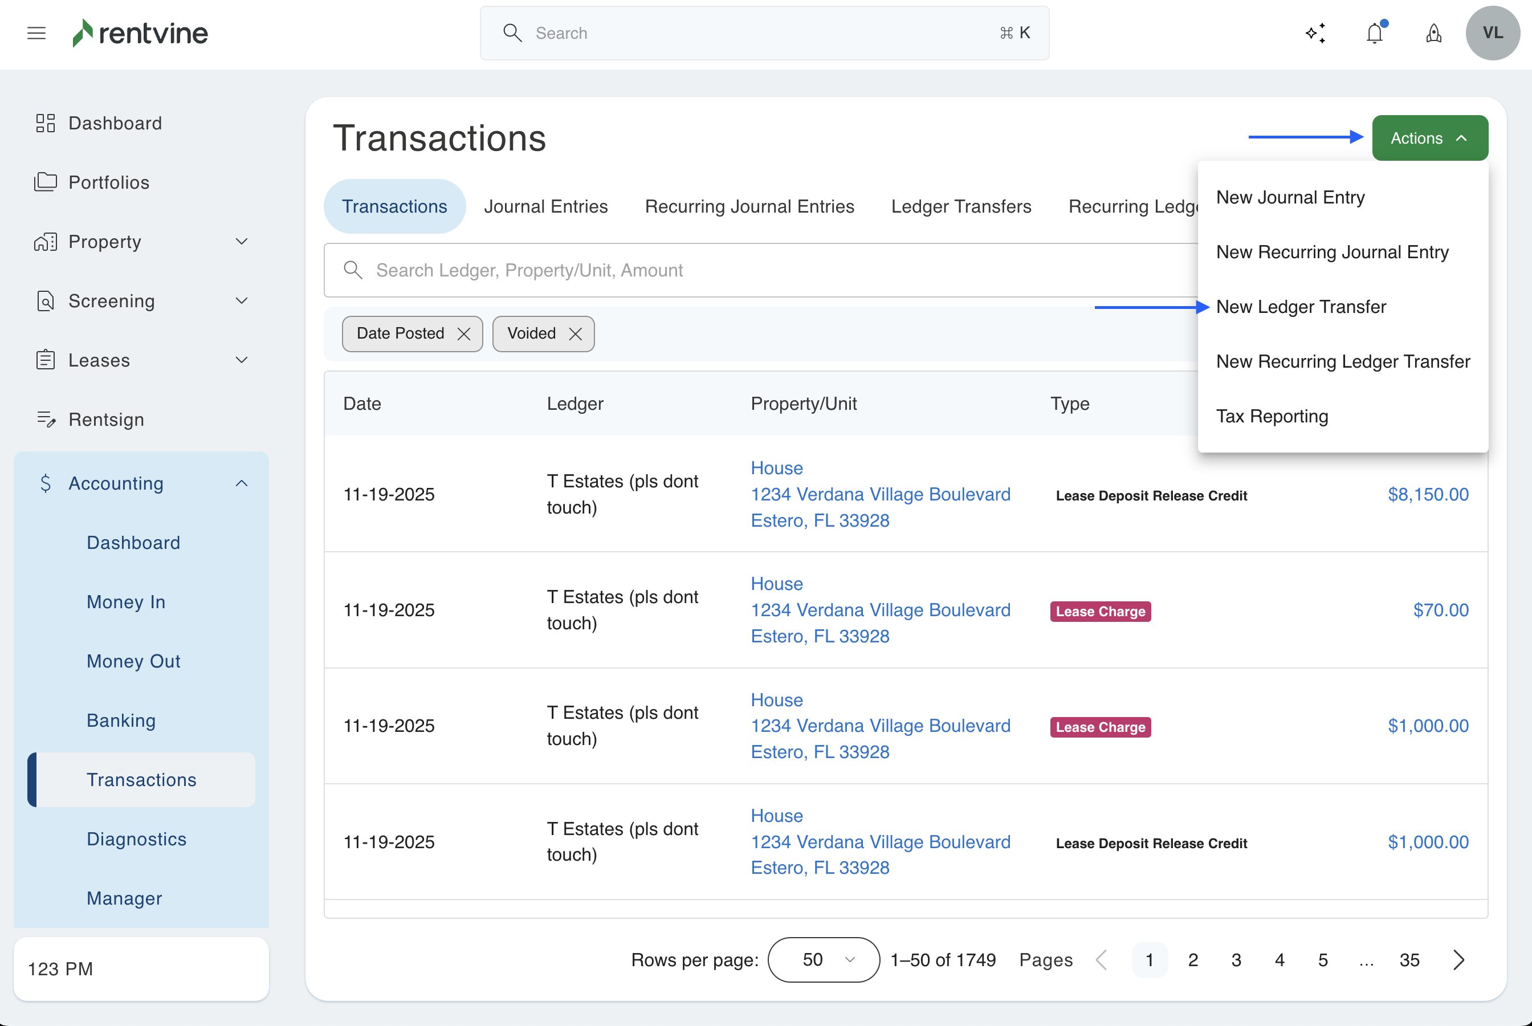Click the Search Ledger, Property/Unit, Amount field
Screen dimensions: 1532x1026
click(759, 270)
